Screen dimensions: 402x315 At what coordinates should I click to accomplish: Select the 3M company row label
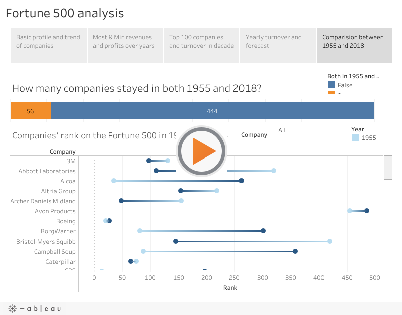tap(71, 161)
